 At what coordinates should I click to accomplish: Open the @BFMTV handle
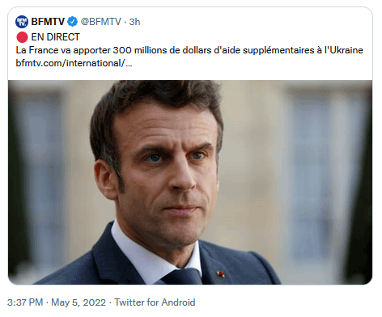click(101, 22)
